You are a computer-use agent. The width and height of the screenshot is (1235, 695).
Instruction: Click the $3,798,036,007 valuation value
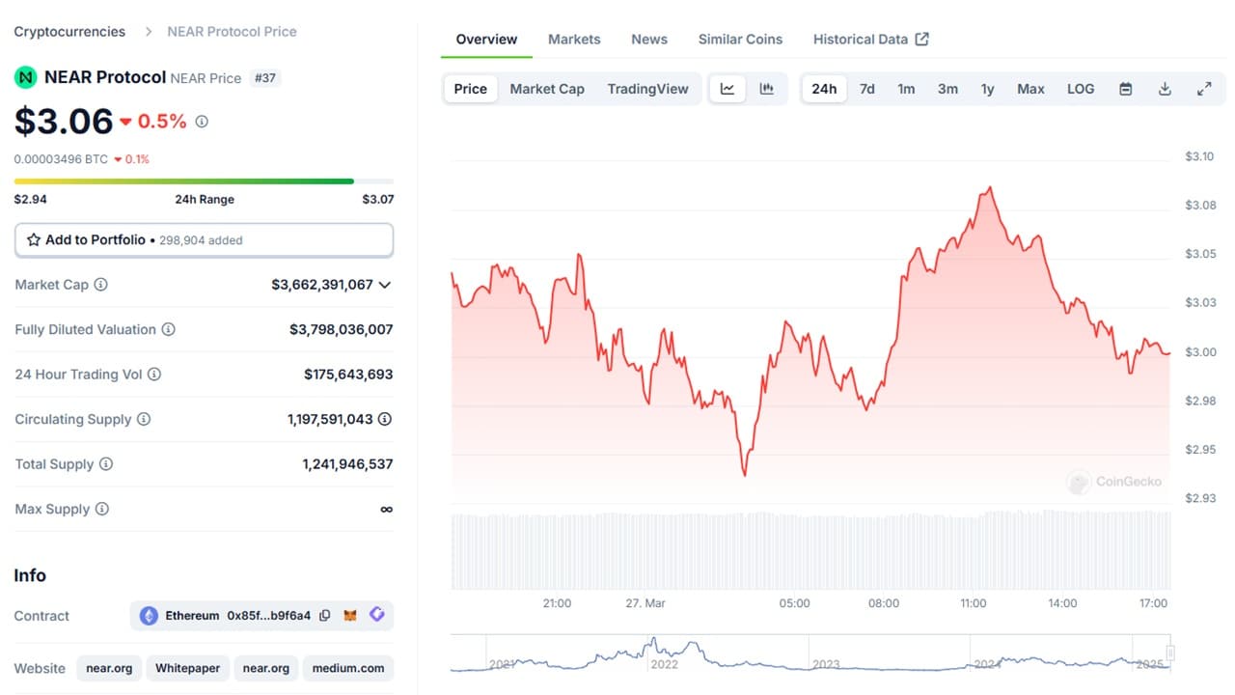tap(342, 329)
